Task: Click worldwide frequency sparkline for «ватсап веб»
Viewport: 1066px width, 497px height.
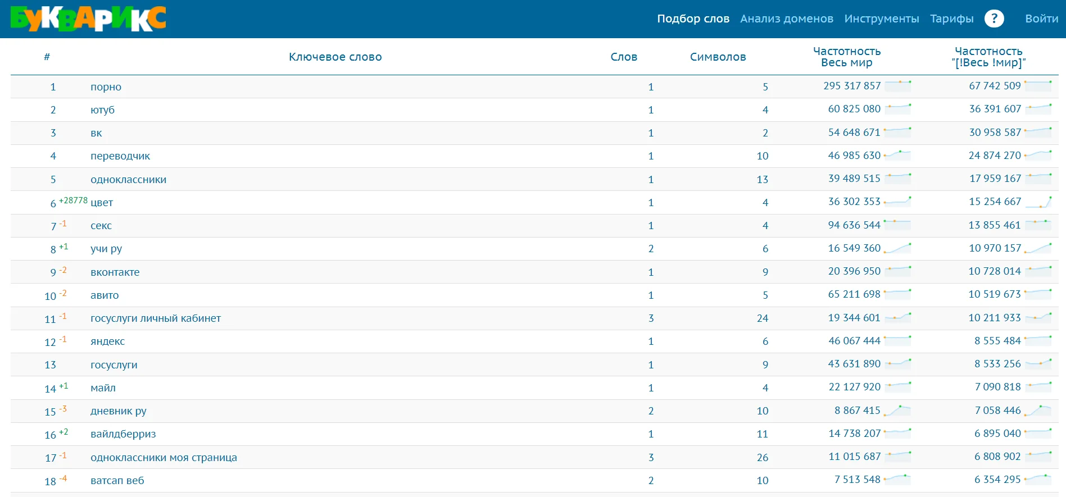Action: pos(897,480)
